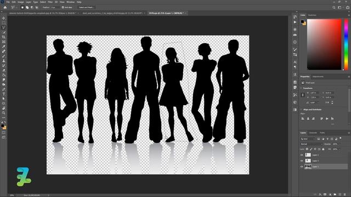Click the more options ellipsis under Align
351x197 pixels.
coord(332,124)
